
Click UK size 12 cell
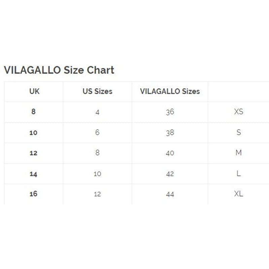(x=33, y=153)
